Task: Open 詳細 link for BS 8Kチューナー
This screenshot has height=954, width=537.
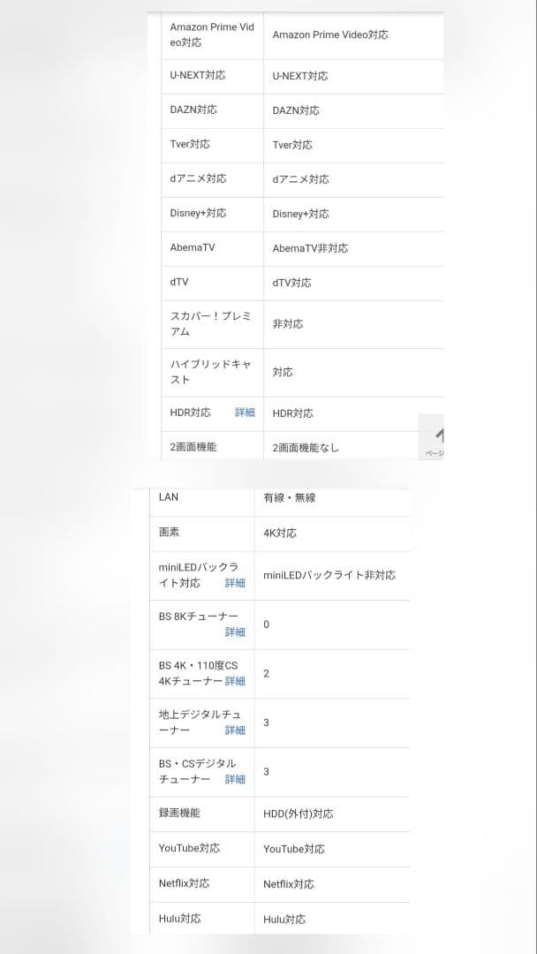Action: (235, 632)
